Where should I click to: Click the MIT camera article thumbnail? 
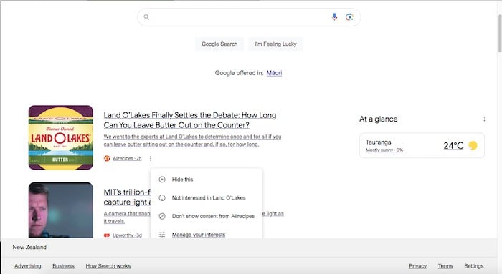[61, 210]
